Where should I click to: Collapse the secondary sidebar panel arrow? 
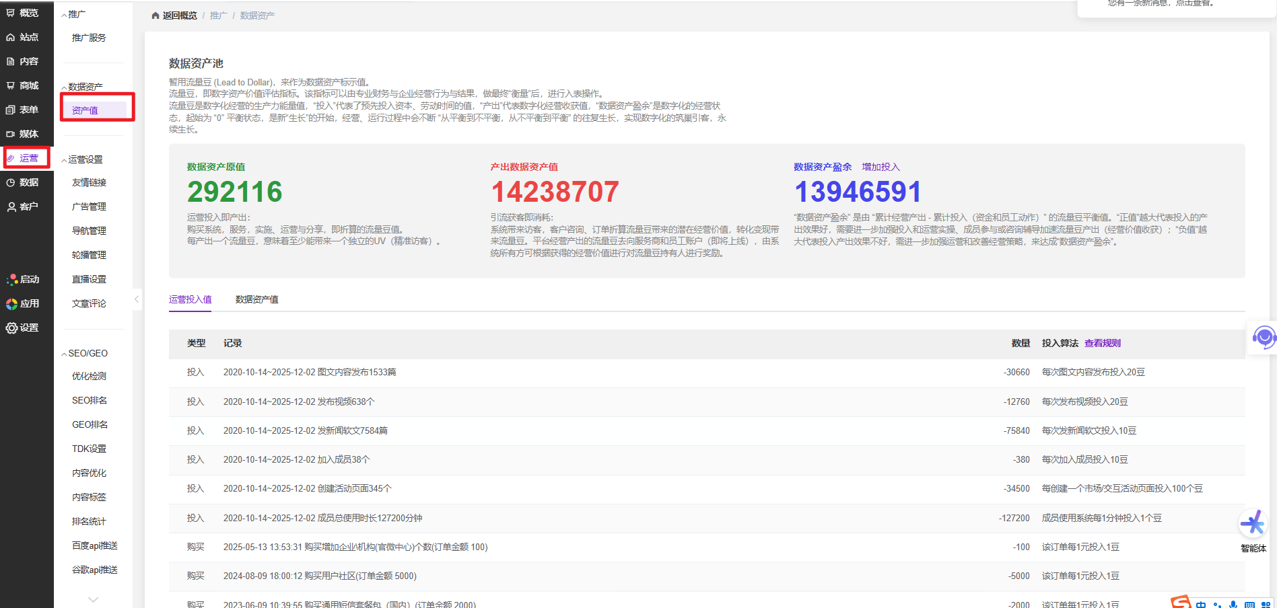click(137, 299)
